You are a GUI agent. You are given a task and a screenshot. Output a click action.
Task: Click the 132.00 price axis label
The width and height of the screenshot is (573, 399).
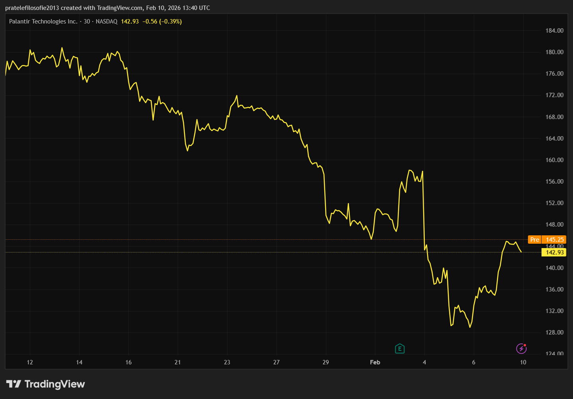click(555, 311)
